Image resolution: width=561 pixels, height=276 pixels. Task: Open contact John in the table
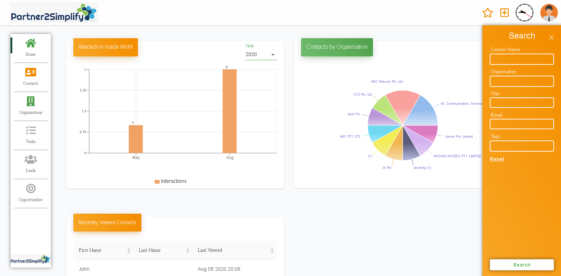point(84,269)
